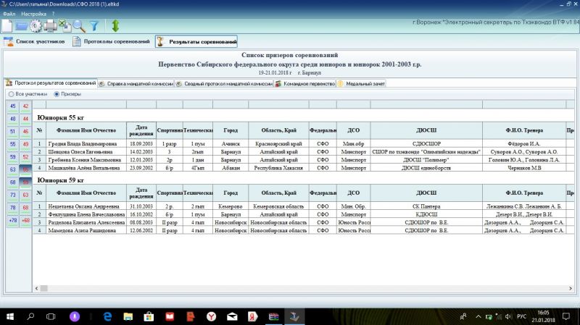Screen dimensions: 580x325
Task: Click the magnifying glass search icon
Action: [x=78, y=25]
